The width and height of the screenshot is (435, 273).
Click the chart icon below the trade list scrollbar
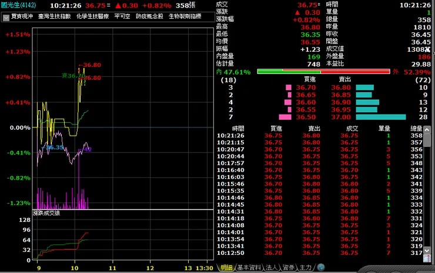point(427,258)
